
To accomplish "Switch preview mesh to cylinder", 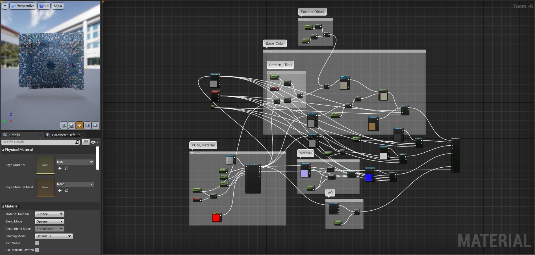I will (x=64, y=125).
